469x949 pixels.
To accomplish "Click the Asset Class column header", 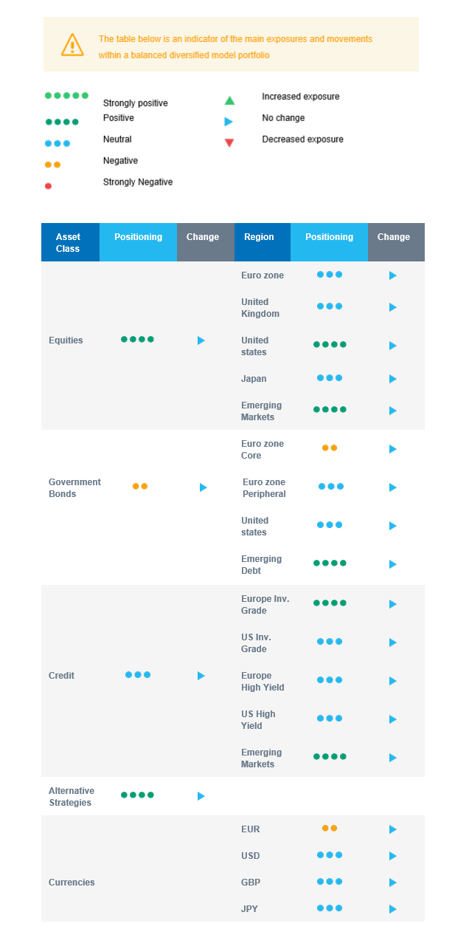I will [68, 242].
